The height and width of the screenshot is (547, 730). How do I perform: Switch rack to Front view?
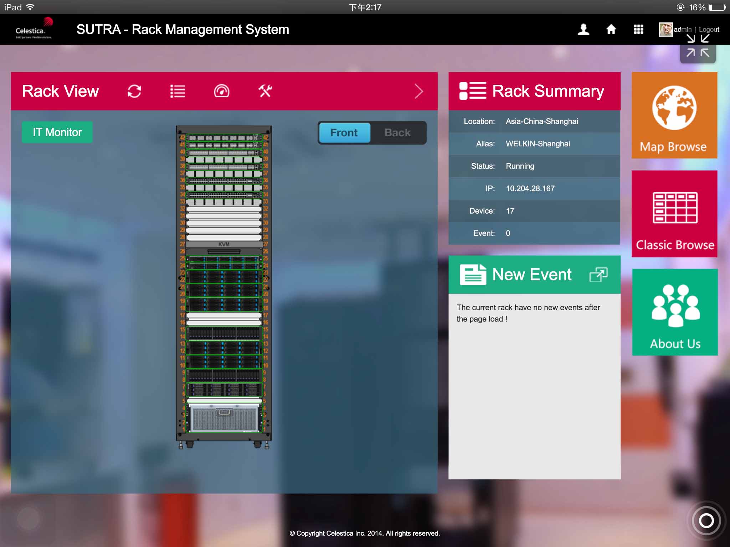(x=344, y=133)
